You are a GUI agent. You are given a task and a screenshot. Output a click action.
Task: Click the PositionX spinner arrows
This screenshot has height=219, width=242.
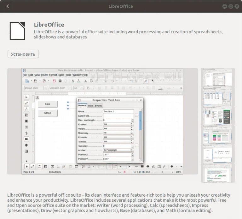pos(132,154)
